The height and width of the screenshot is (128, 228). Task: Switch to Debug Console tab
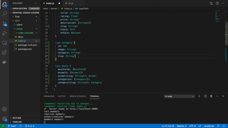tap(78, 96)
